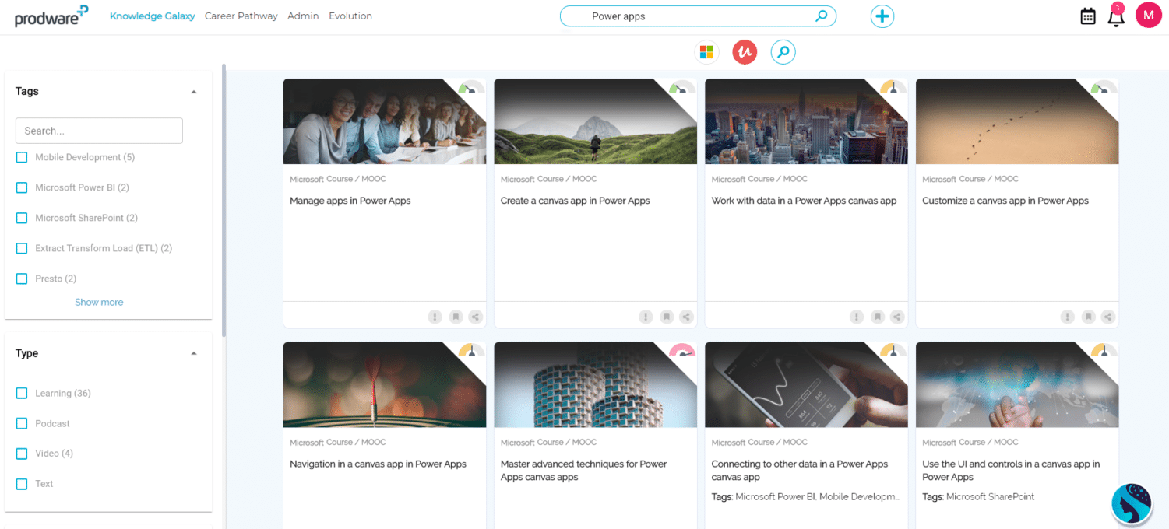
Task: Collapse the Type filter panel
Action: [194, 353]
